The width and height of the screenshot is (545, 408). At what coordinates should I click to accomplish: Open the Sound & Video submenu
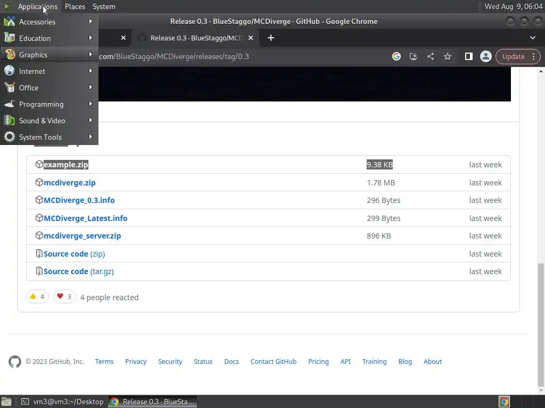(x=49, y=121)
